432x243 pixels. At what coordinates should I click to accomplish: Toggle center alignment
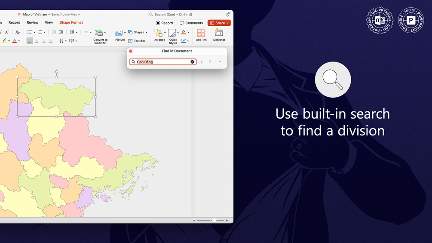coord(37,41)
